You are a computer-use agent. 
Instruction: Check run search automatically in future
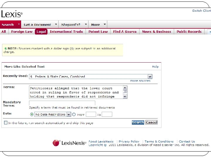click(x=6, y=123)
